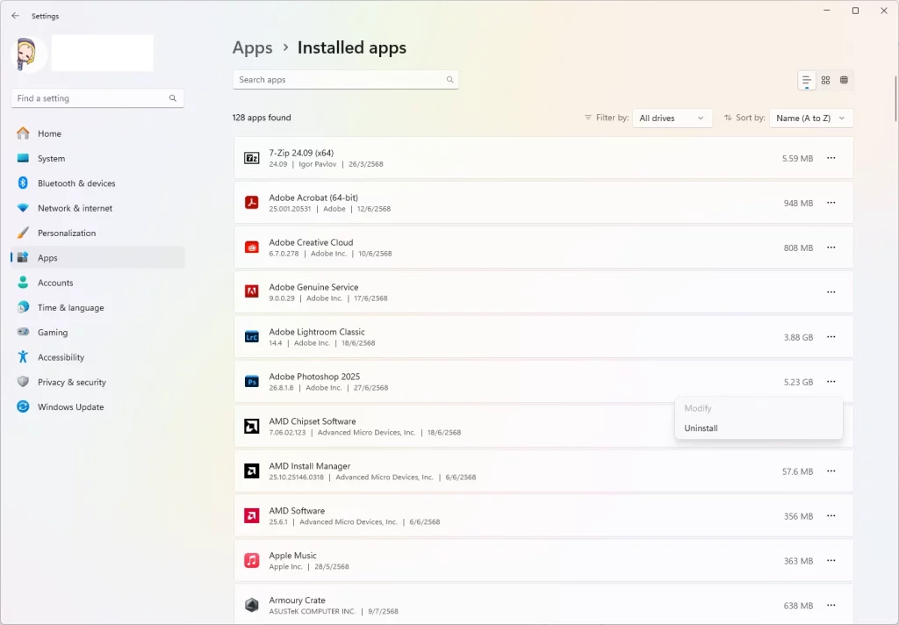Open Privacy & security settings
The height and width of the screenshot is (625, 899).
(97, 382)
